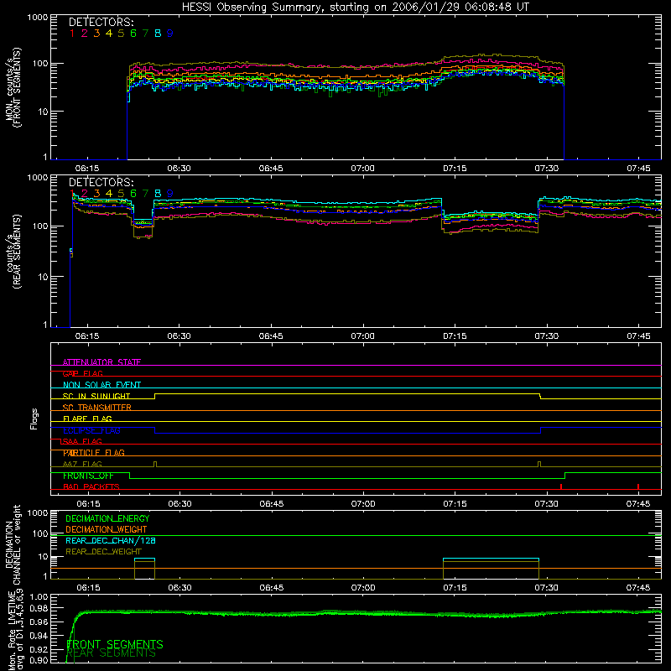Click the 07:15 tick under rear segments plot
The height and width of the screenshot is (671, 671).
[455, 336]
